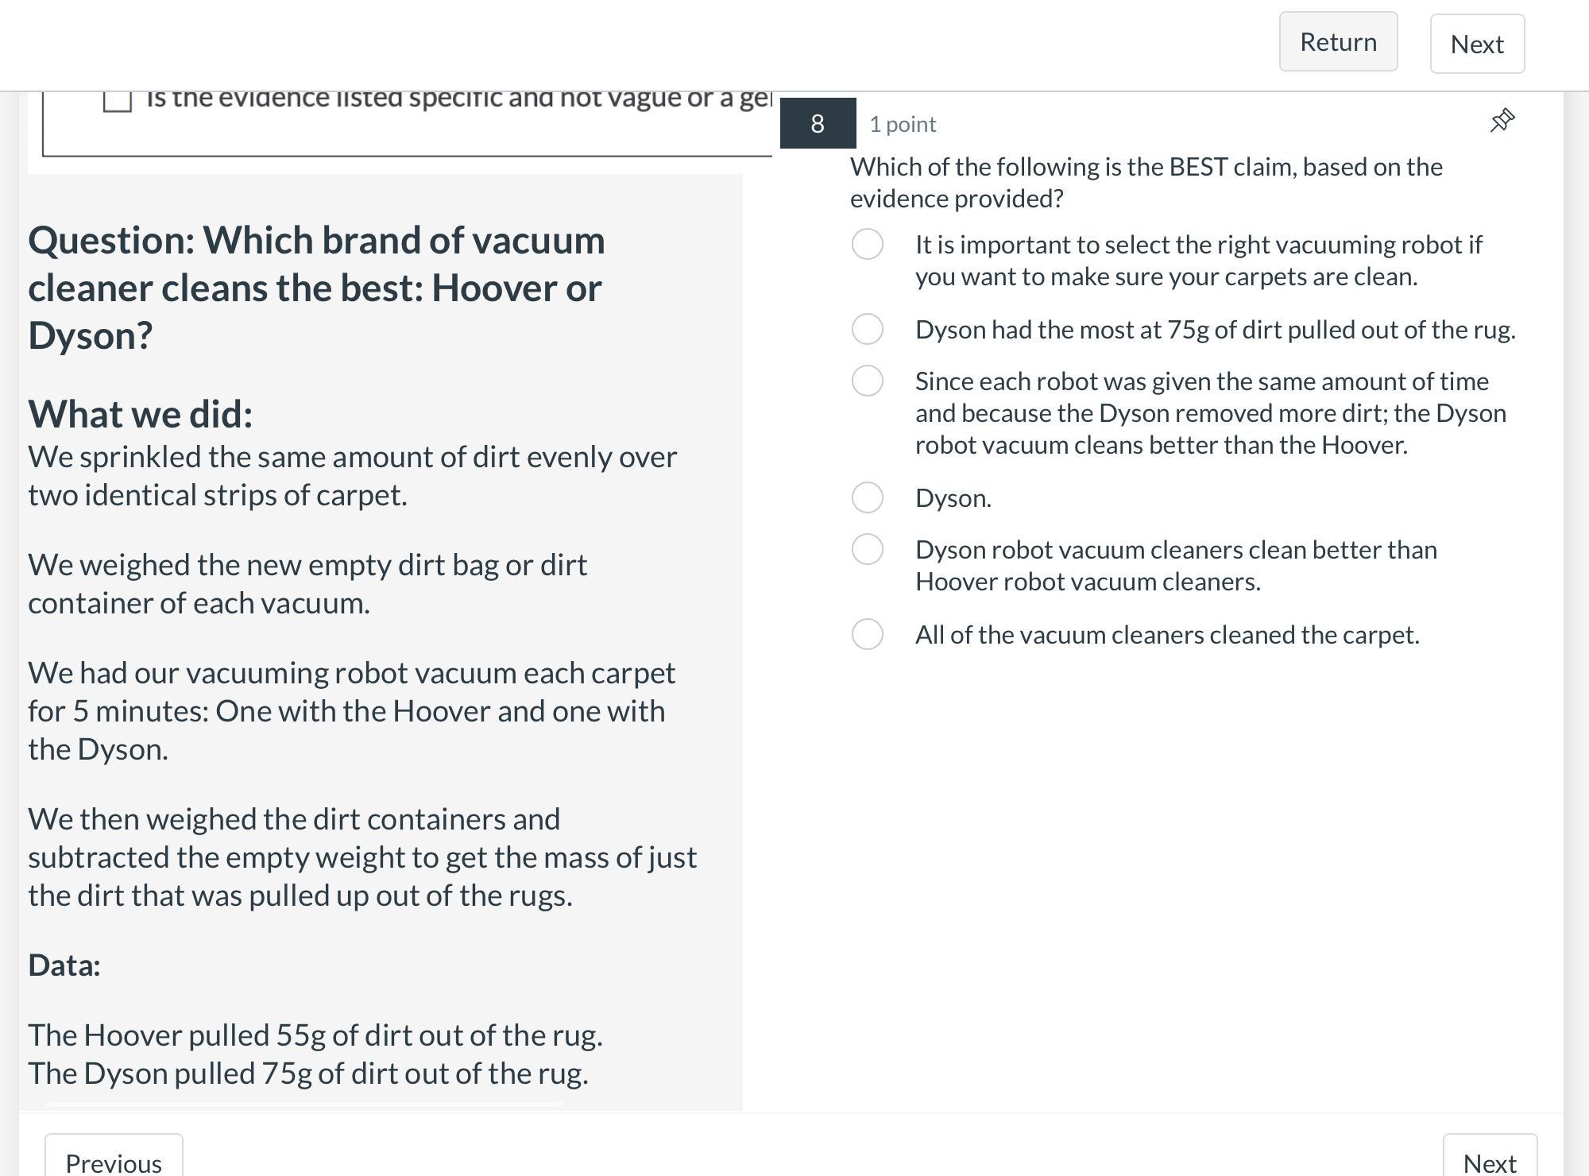Choose 'All of the vacuum cleaners cleaned' option
Screen dimensions: 1589x1176
pyautogui.click(x=867, y=634)
